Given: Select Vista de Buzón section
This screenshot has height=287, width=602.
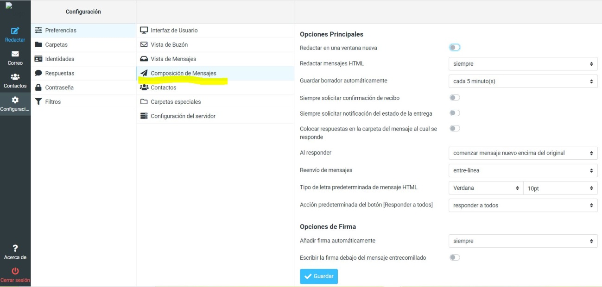Looking at the screenshot, I should 169,45.
